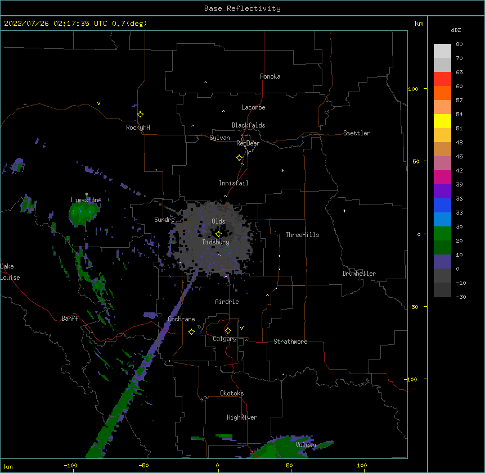Click the white caret marker west of Ponoka

coord(205,83)
